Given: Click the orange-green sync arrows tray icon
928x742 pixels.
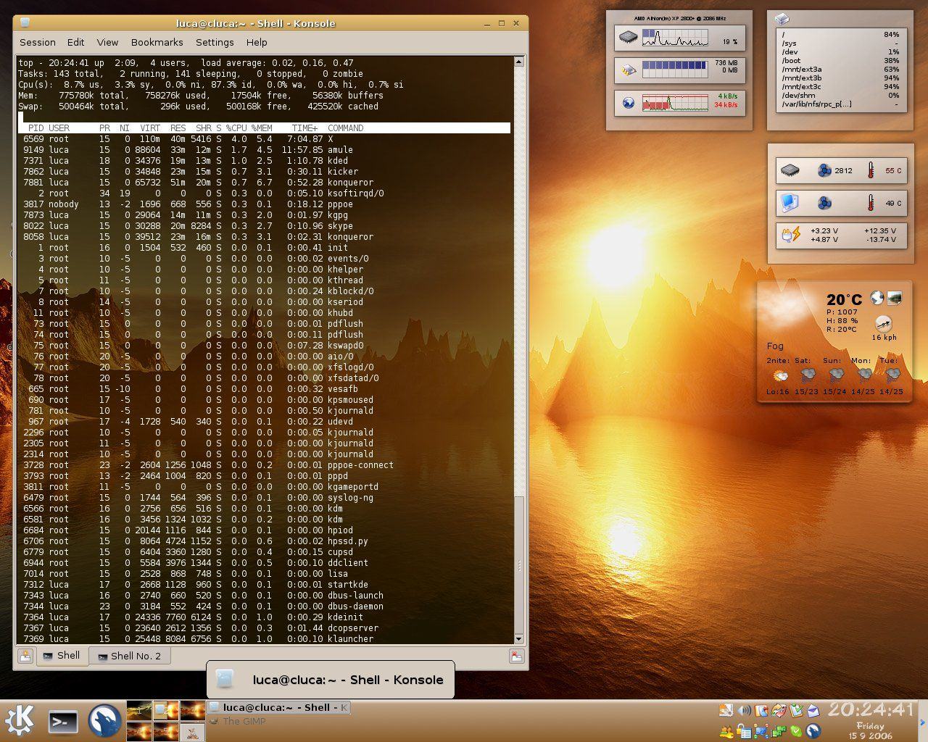Looking at the screenshot, I should 779,711.
